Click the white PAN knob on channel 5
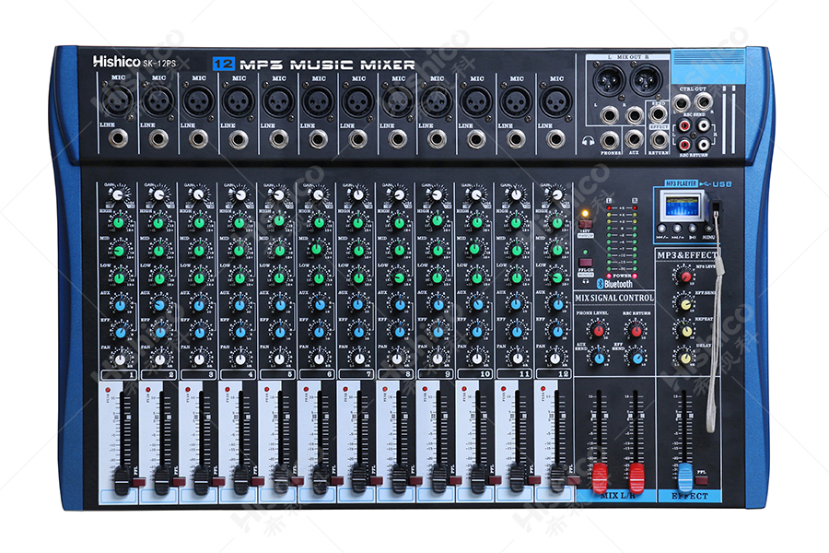The width and height of the screenshot is (829, 553). [x=280, y=359]
